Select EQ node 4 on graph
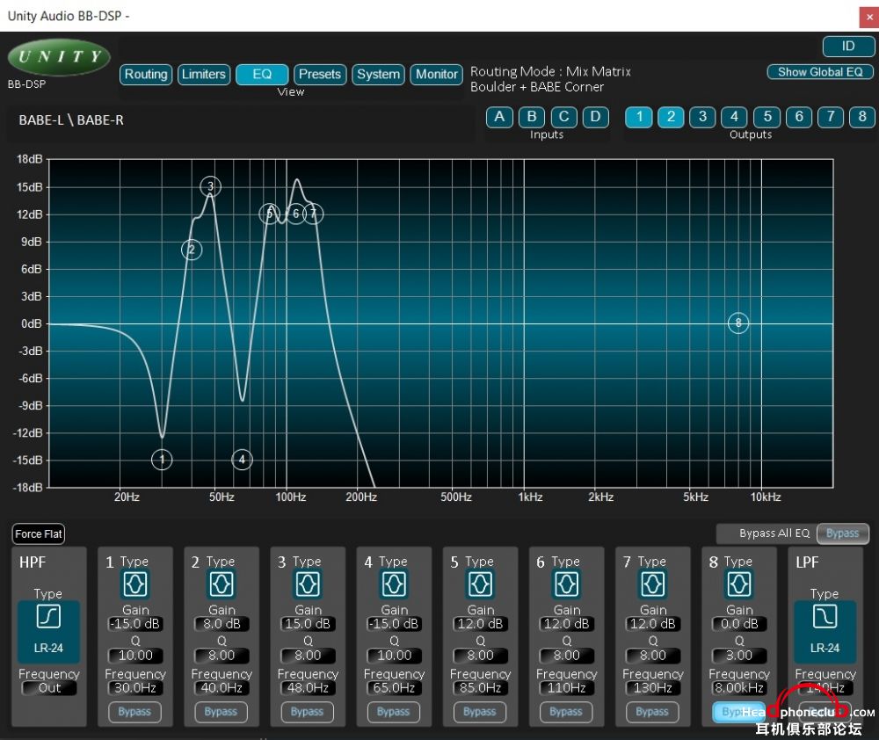 point(243,460)
